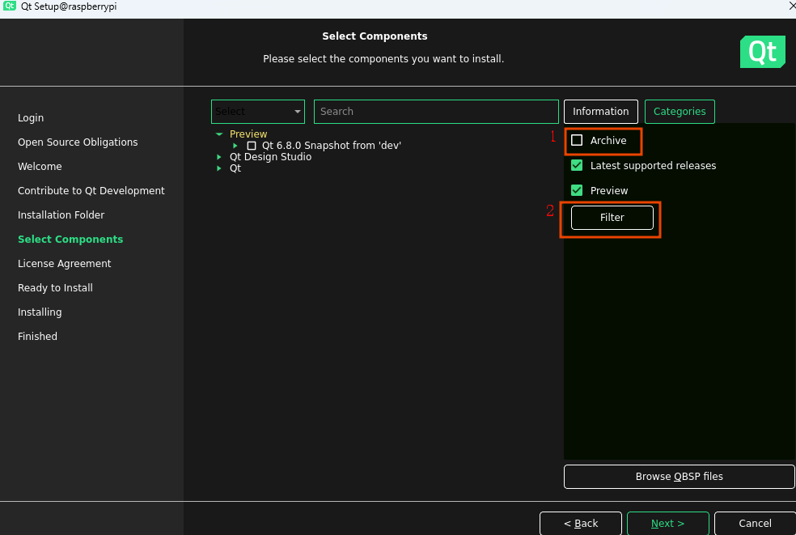This screenshot has width=796, height=535.
Task: Expand the Qt Design Studio node
Action: click(x=218, y=157)
